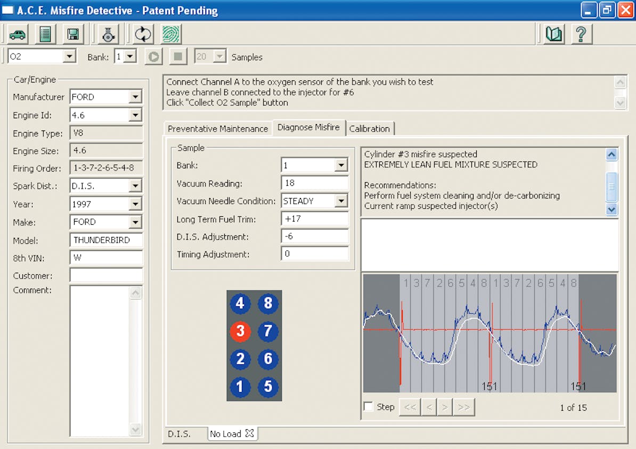This screenshot has width=636, height=449.
Task: Open the O2 channel dropdown
Action: [70, 56]
